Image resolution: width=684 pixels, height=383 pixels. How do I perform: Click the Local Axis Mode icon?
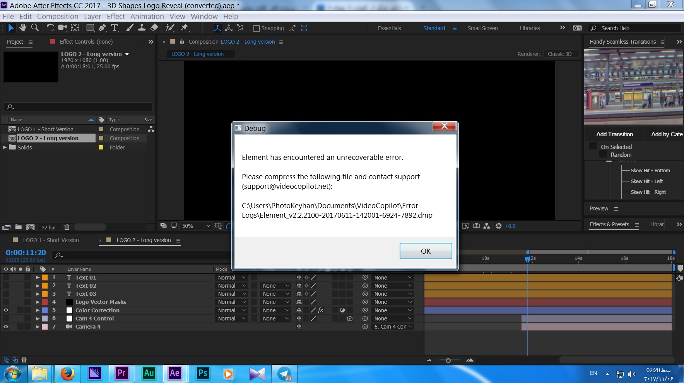tap(218, 28)
